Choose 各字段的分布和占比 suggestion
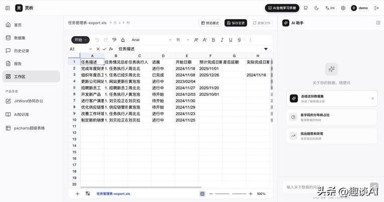Image resolution: width=384 pixels, height=202 pixels. tap(332, 117)
